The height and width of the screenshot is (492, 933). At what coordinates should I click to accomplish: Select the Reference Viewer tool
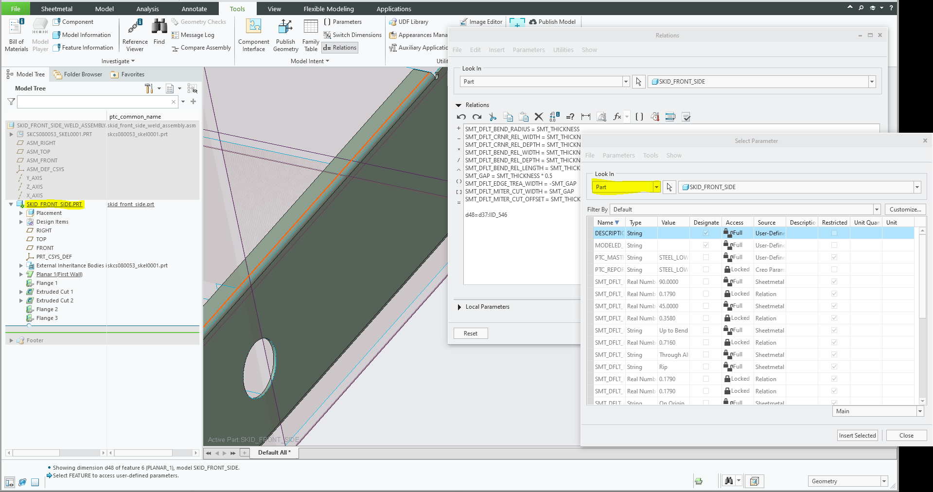(x=135, y=34)
